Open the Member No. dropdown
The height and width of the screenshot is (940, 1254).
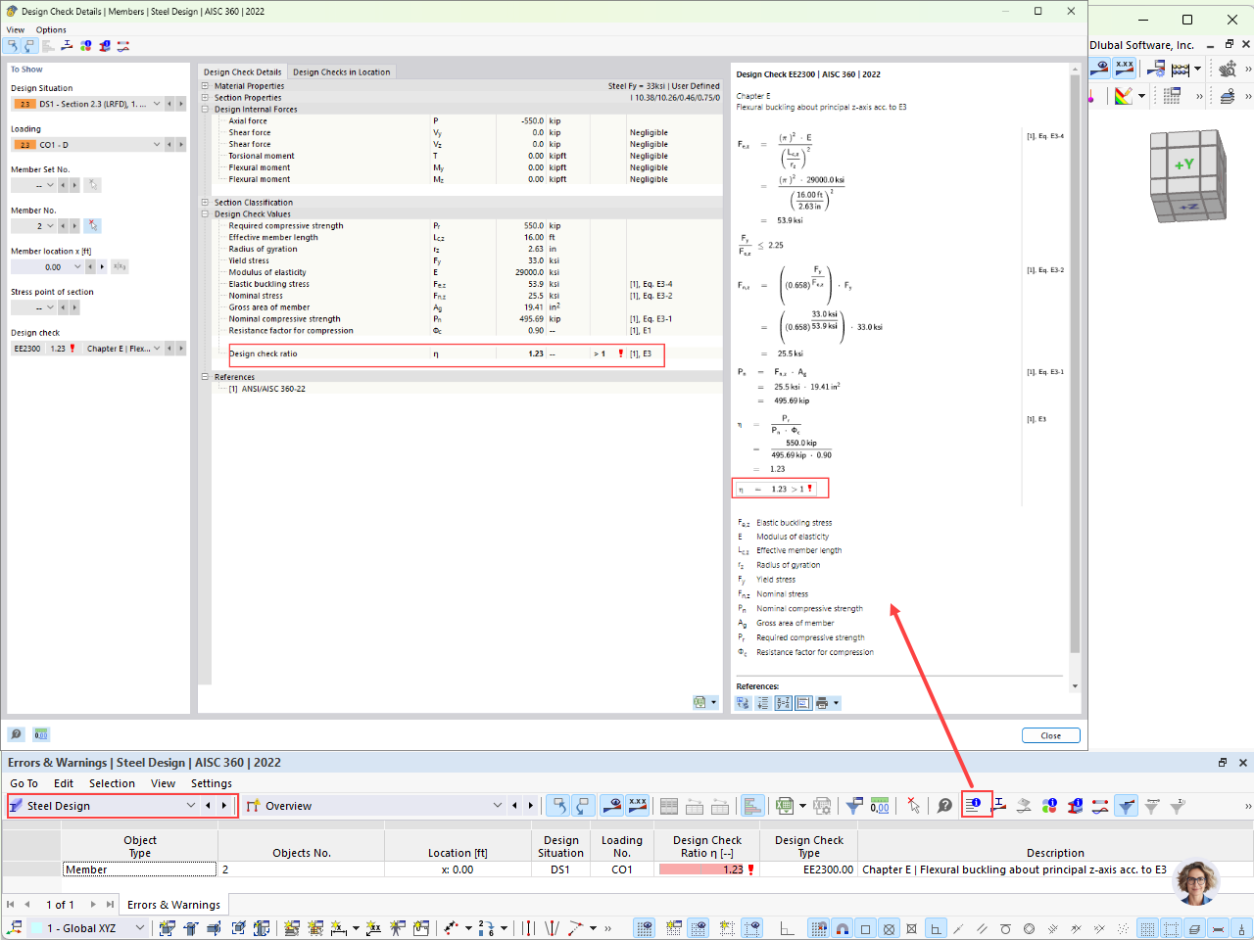pos(51,226)
